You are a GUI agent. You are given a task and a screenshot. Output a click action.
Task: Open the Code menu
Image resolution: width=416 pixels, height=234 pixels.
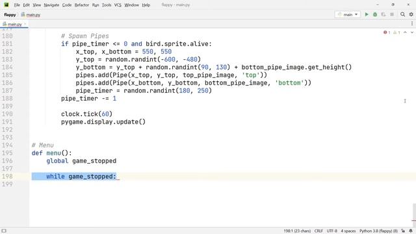pyautogui.click(x=67, y=5)
